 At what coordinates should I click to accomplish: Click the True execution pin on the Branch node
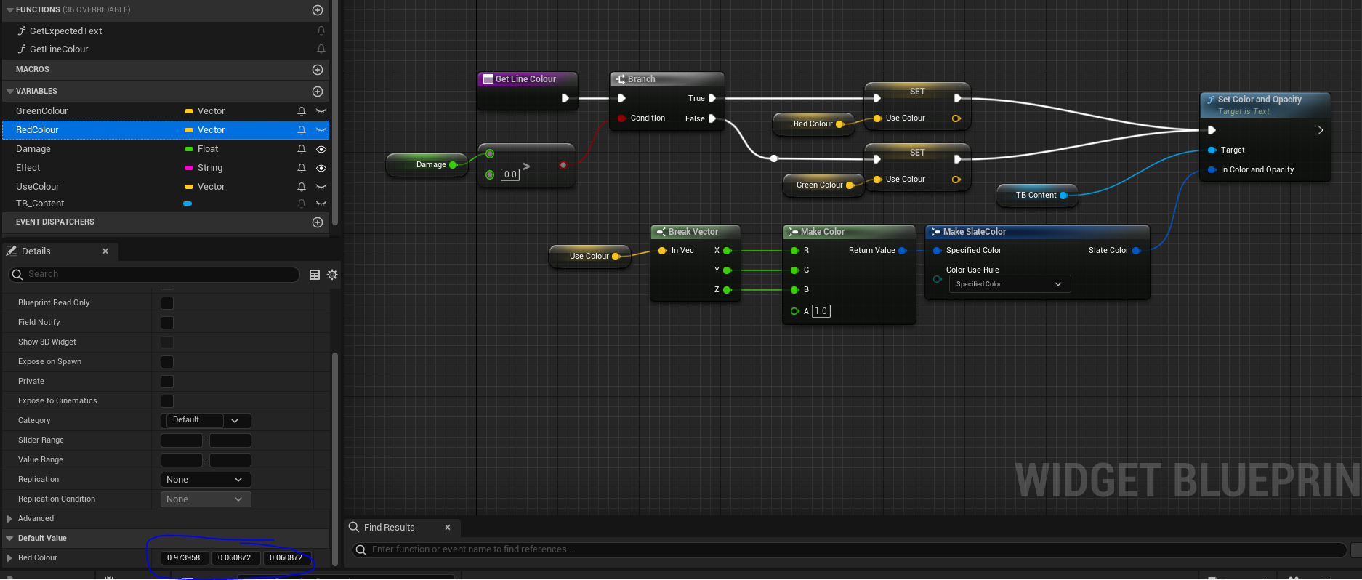click(x=712, y=98)
